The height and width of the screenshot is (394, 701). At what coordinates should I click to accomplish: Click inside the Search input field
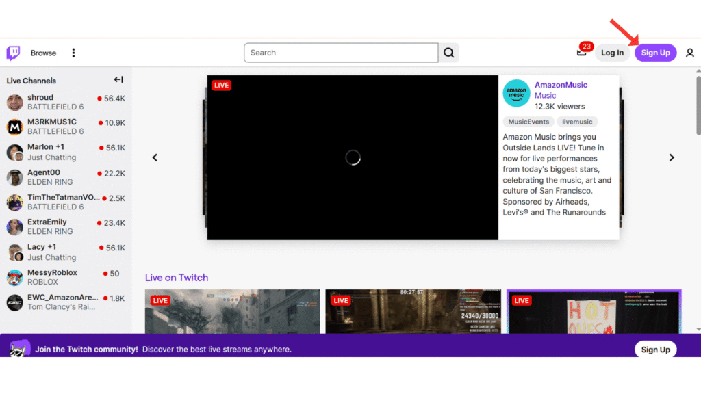click(x=340, y=52)
